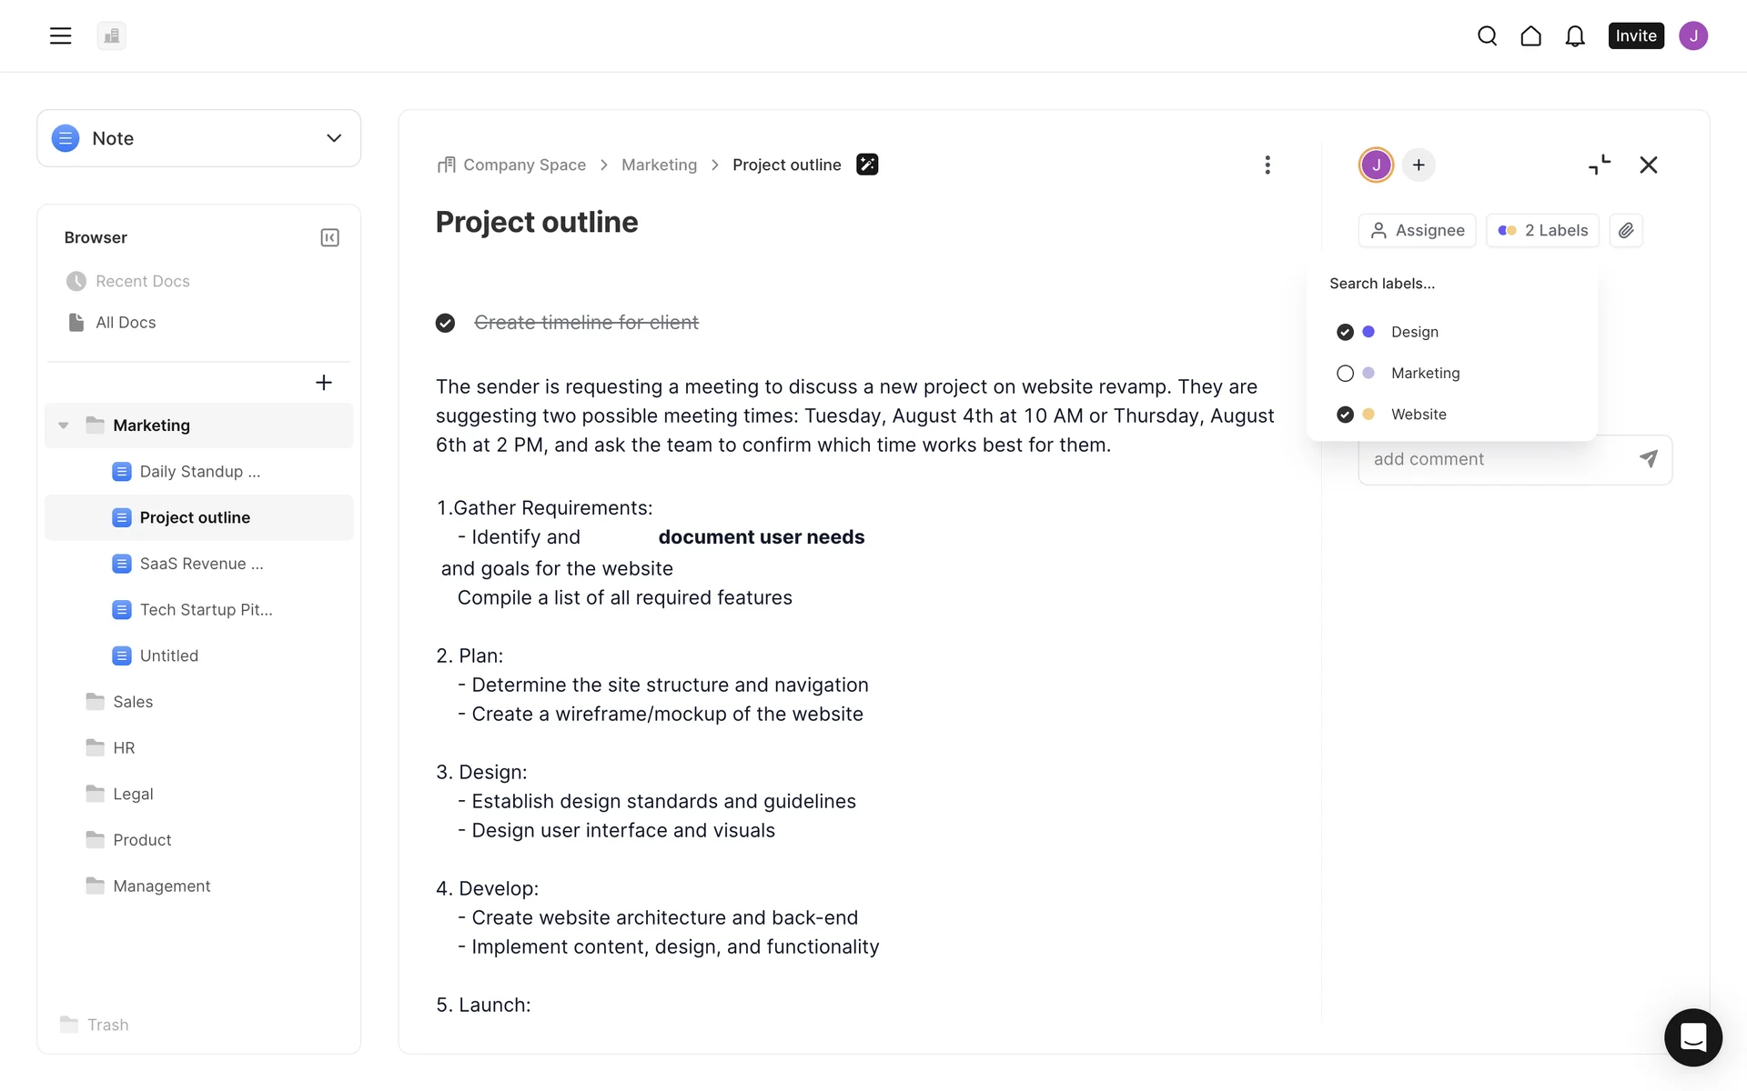The width and height of the screenshot is (1747, 1091).
Task: Open the chat support bubble
Action: (x=1692, y=1036)
